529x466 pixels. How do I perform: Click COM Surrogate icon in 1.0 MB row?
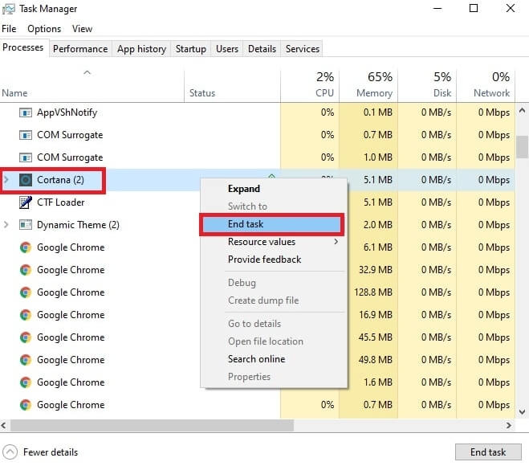click(x=26, y=157)
